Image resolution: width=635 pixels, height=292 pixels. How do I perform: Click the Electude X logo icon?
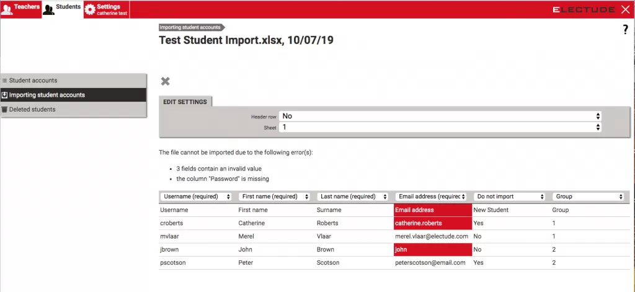click(624, 9)
